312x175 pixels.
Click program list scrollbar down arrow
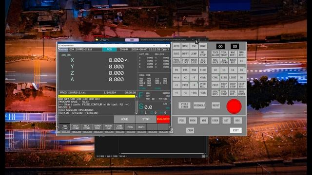(136, 113)
